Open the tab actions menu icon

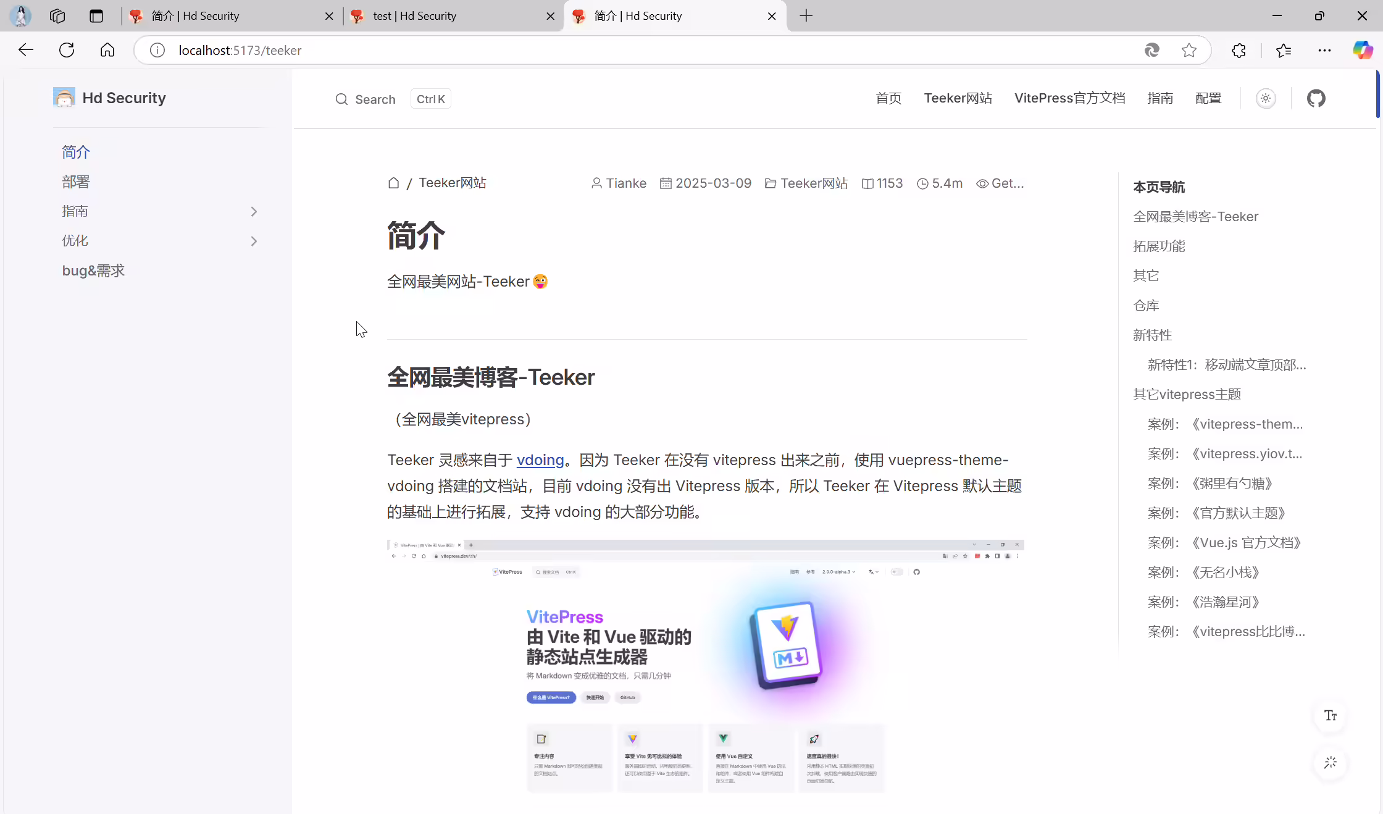(96, 16)
